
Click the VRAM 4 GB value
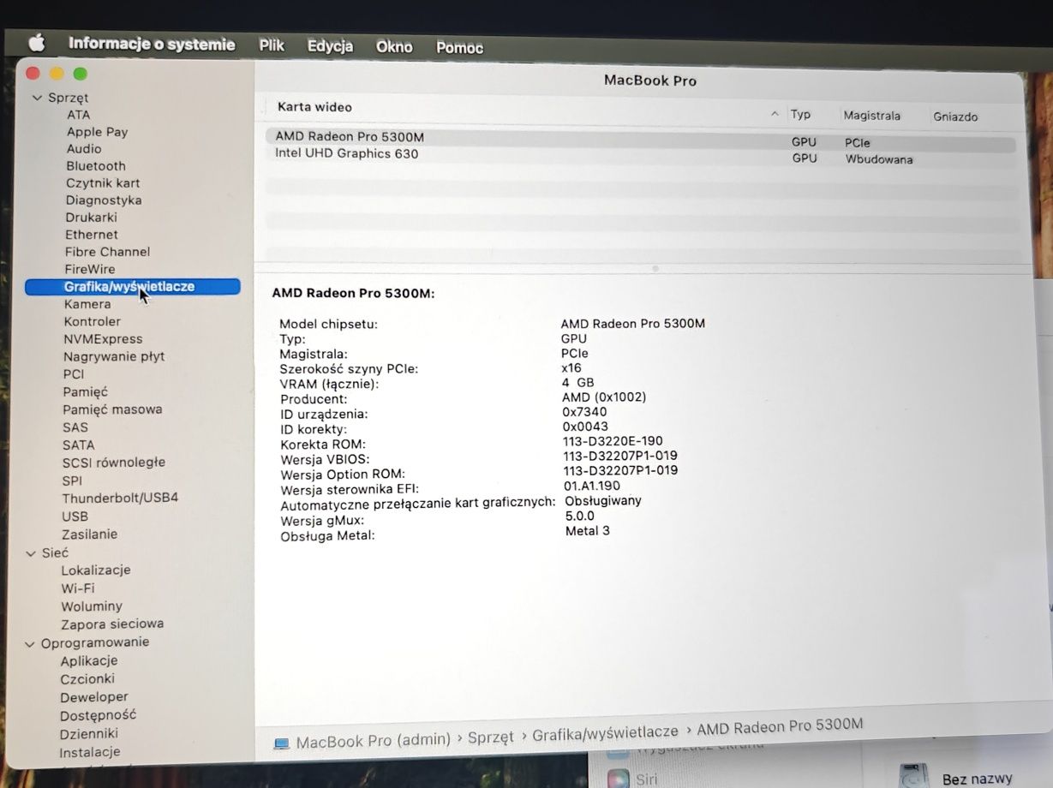[x=579, y=383]
